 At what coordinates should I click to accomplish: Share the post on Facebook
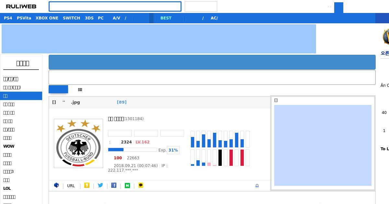[x=114, y=185]
